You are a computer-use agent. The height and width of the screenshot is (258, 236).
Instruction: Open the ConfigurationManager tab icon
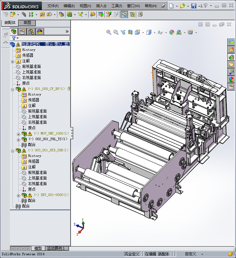(31, 31)
